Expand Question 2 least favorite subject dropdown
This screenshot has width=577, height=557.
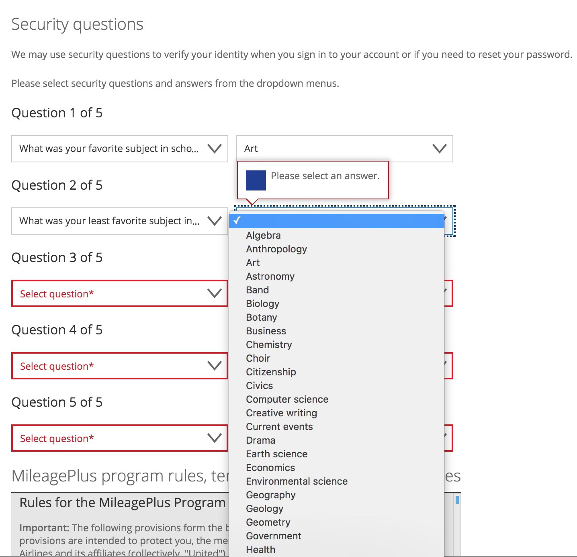click(x=120, y=221)
